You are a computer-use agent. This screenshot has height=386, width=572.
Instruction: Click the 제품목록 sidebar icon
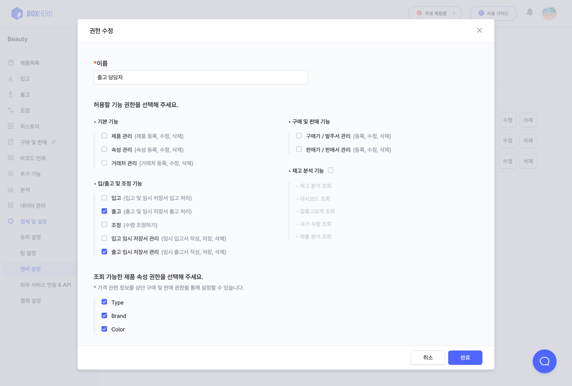point(11,63)
